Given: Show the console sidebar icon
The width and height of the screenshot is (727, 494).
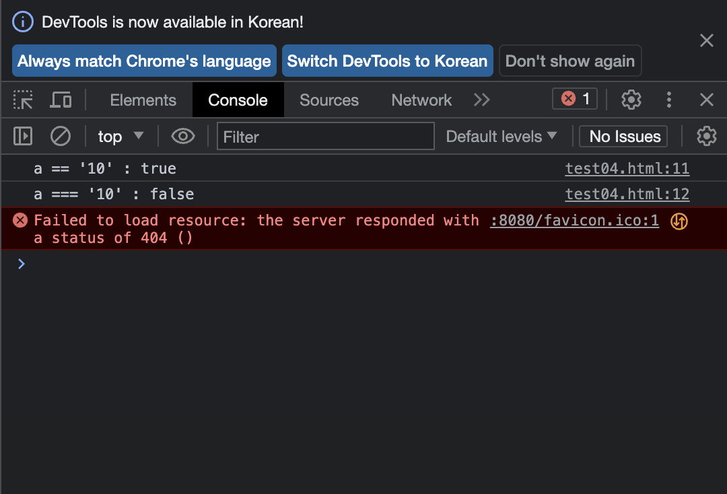Looking at the screenshot, I should [x=23, y=136].
